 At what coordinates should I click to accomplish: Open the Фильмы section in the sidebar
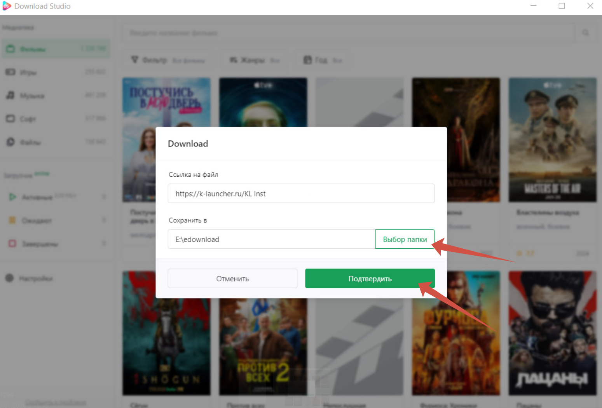56,49
